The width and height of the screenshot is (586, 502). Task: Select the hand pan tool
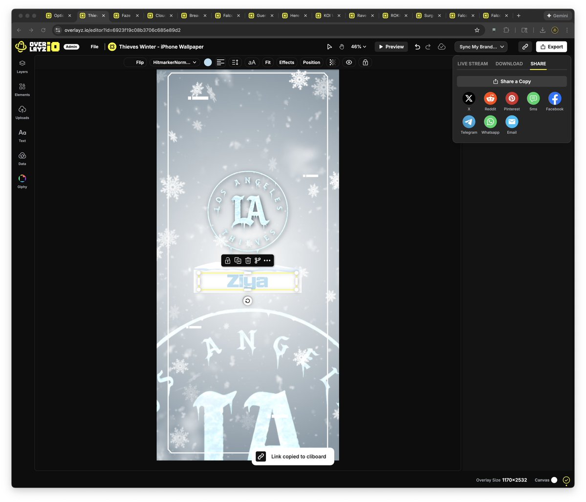(342, 47)
